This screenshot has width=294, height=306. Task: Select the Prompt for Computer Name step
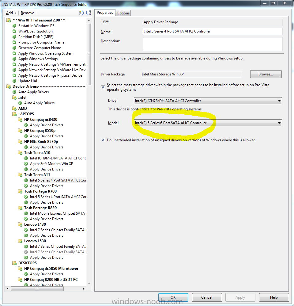coord(41,42)
